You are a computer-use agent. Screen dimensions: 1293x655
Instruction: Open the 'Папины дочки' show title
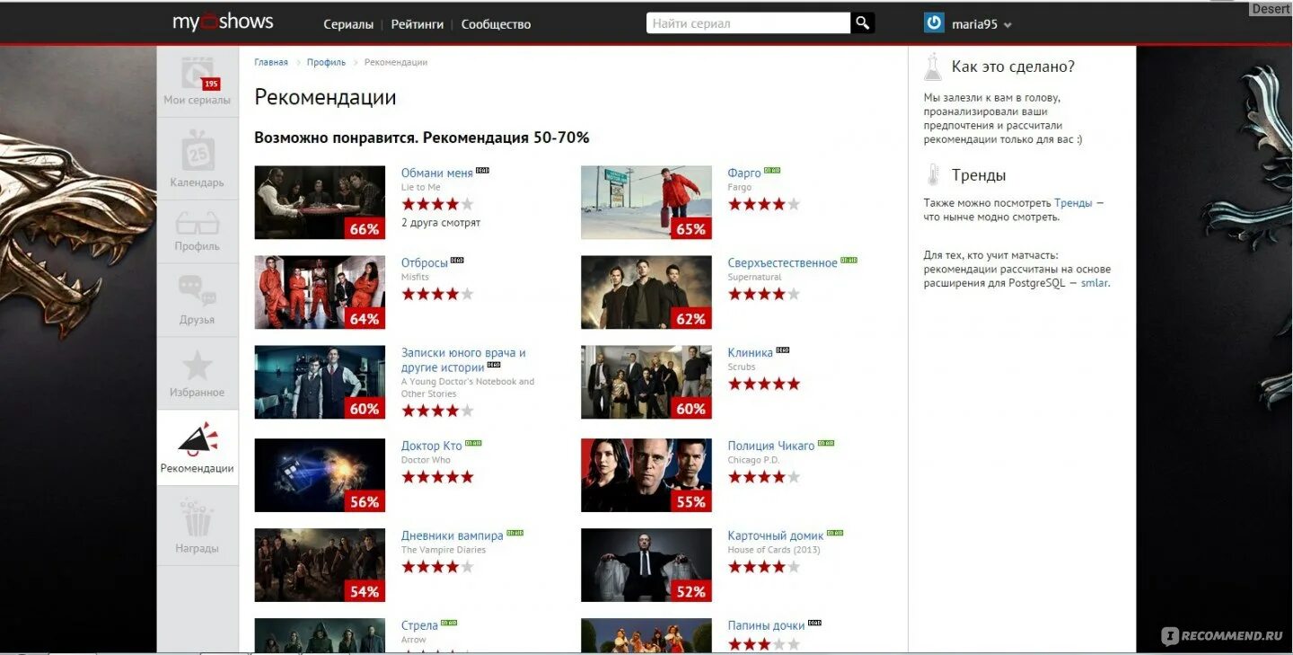[x=766, y=625]
